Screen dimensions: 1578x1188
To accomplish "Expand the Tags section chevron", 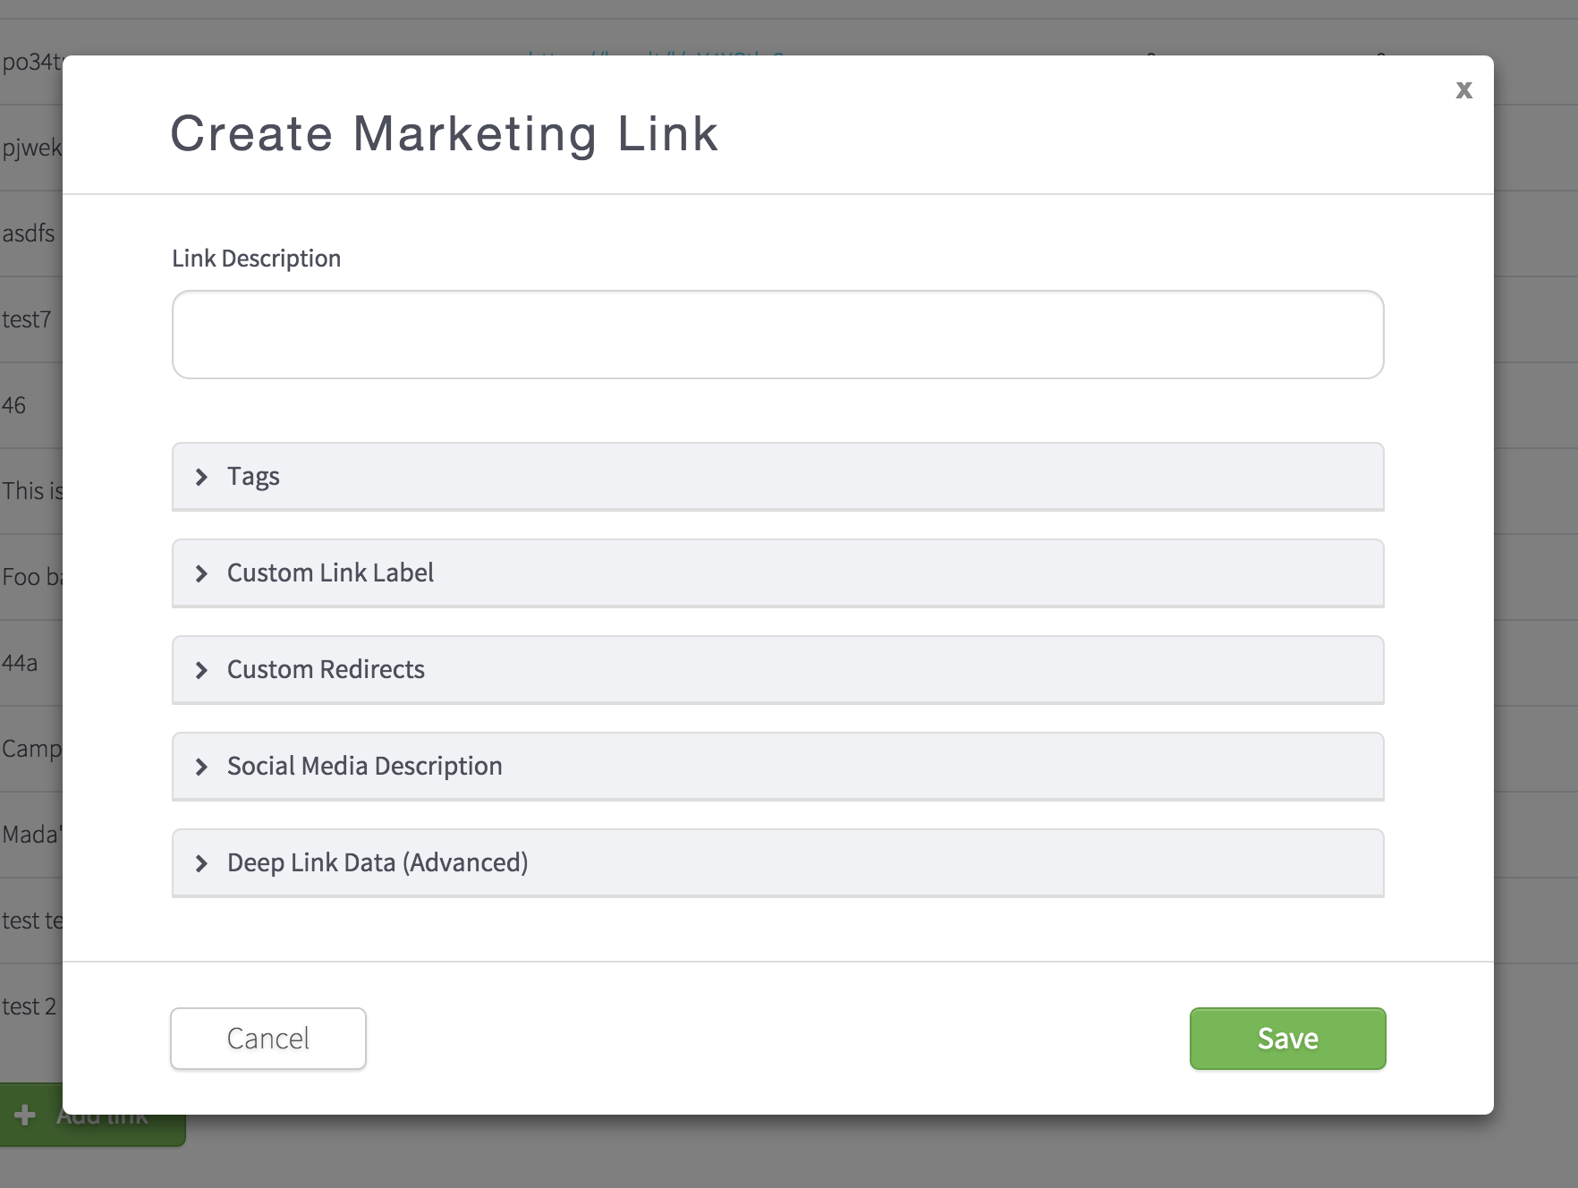I will click(201, 477).
